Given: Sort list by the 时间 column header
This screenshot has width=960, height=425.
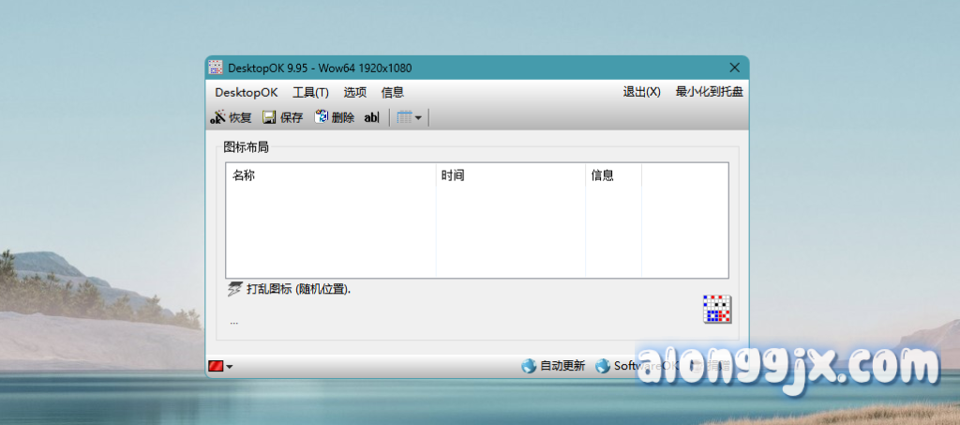Looking at the screenshot, I should 453,175.
